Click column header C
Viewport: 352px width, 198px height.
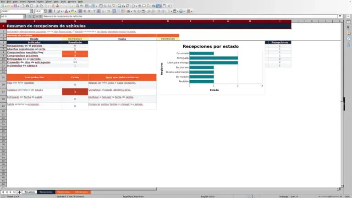(122, 21)
